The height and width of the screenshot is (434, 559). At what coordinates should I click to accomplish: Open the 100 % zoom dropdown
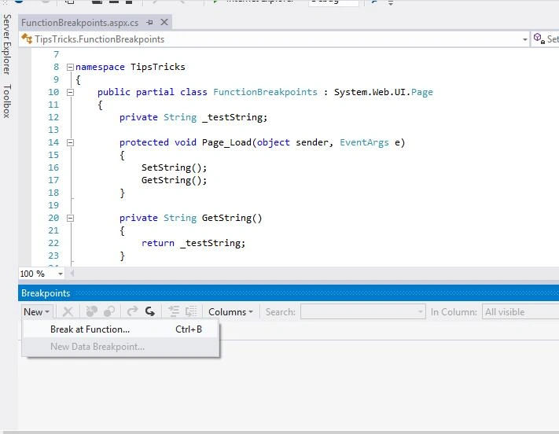[61, 274]
